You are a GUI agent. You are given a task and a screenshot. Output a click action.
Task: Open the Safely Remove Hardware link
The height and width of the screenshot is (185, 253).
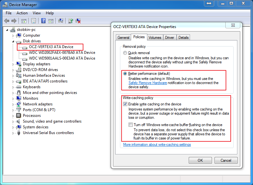pos(148,83)
